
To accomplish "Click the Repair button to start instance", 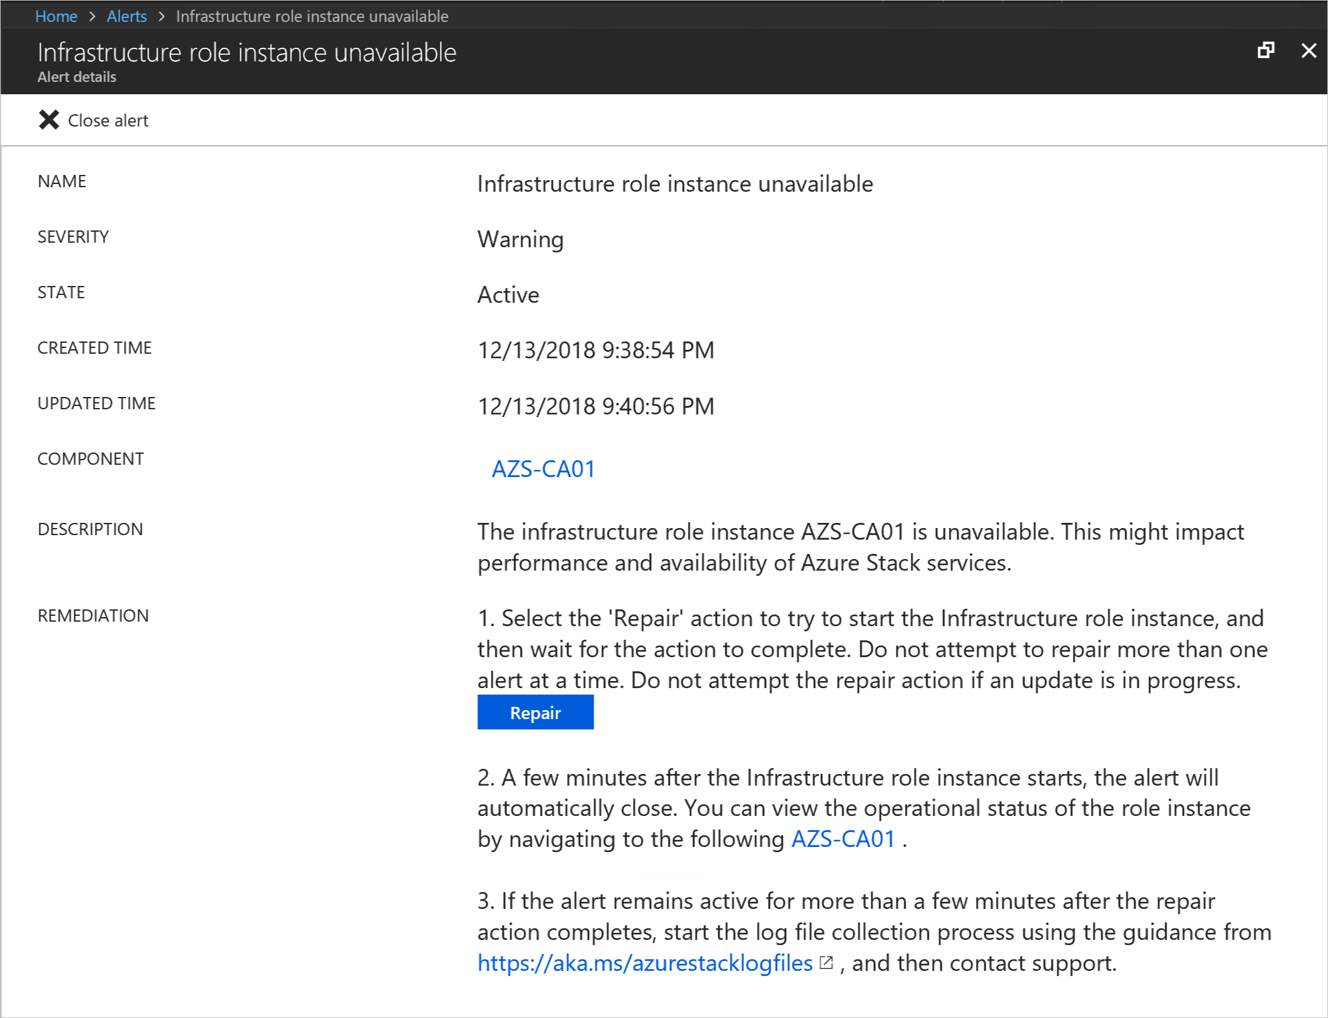I will 535,713.
